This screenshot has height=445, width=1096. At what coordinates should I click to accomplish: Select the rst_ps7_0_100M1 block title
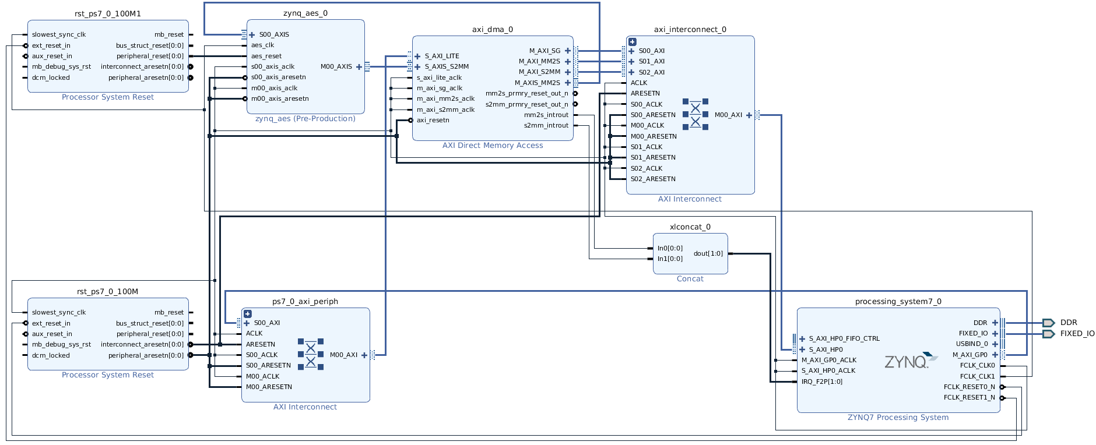108,14
